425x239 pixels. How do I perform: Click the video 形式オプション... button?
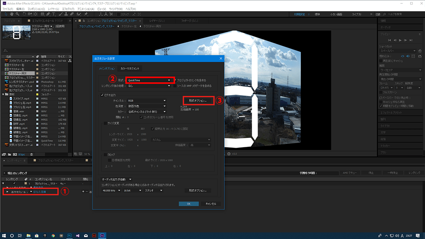coord(198,101)
